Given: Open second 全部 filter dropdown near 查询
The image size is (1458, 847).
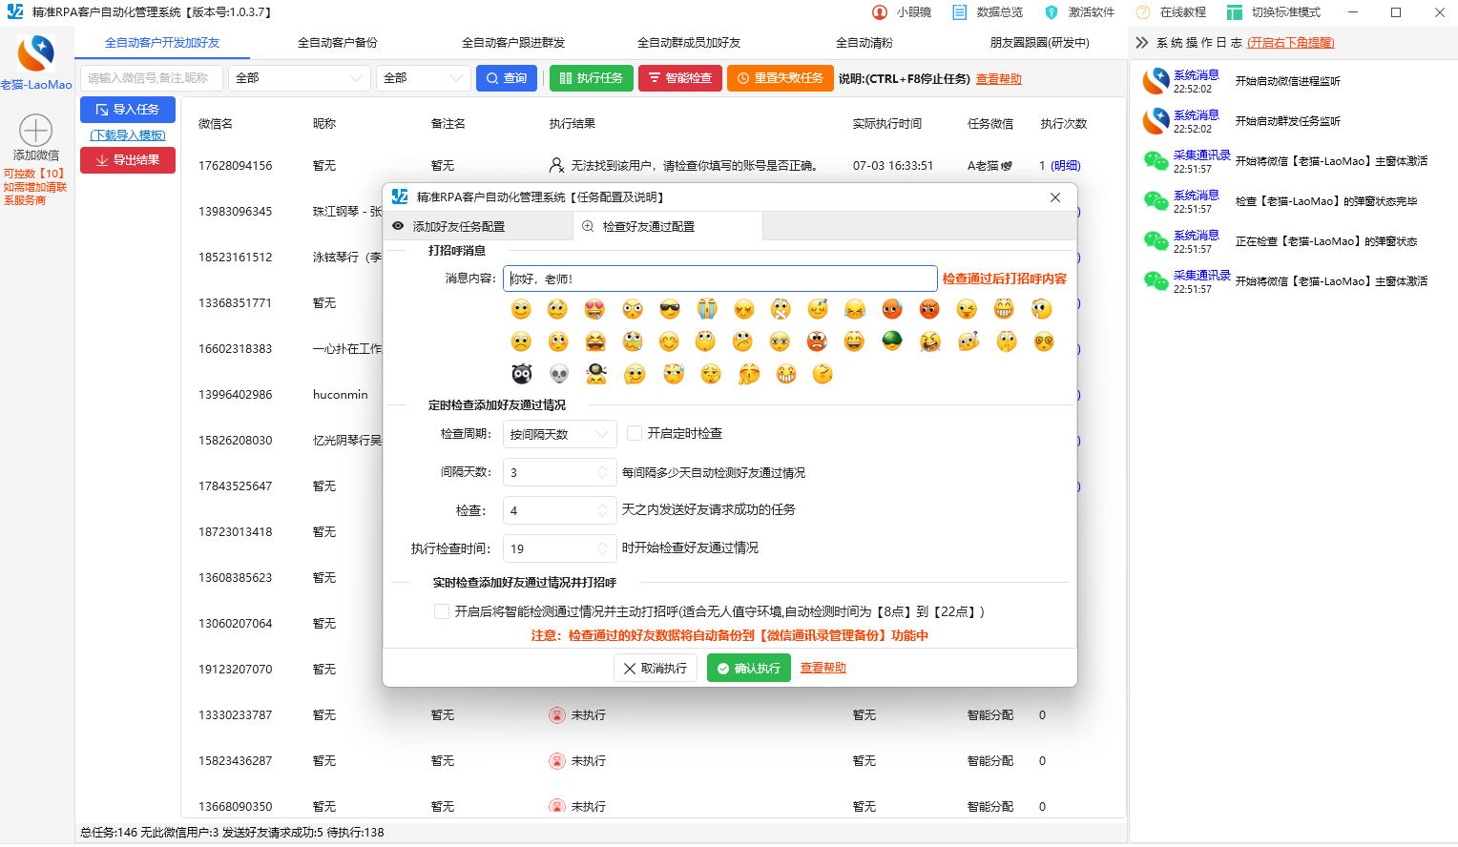Looking at the screenshot, I should pyautogui.click(x=423, y=78).
